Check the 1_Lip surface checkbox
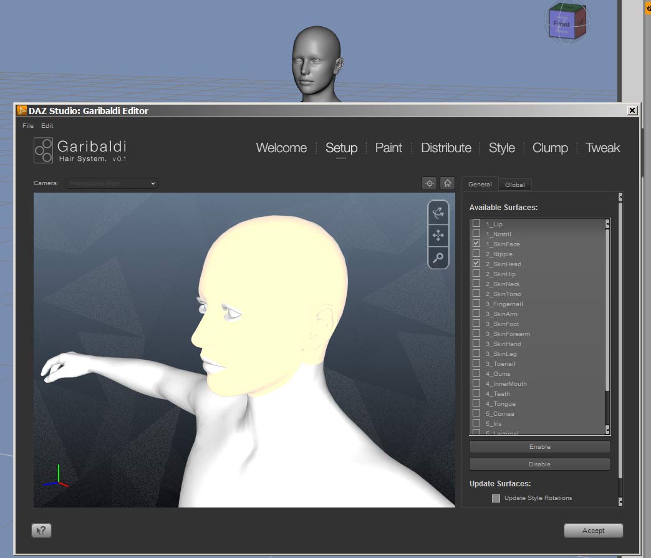The width and height of the screenshot is (651, 558). coord(476,223)
